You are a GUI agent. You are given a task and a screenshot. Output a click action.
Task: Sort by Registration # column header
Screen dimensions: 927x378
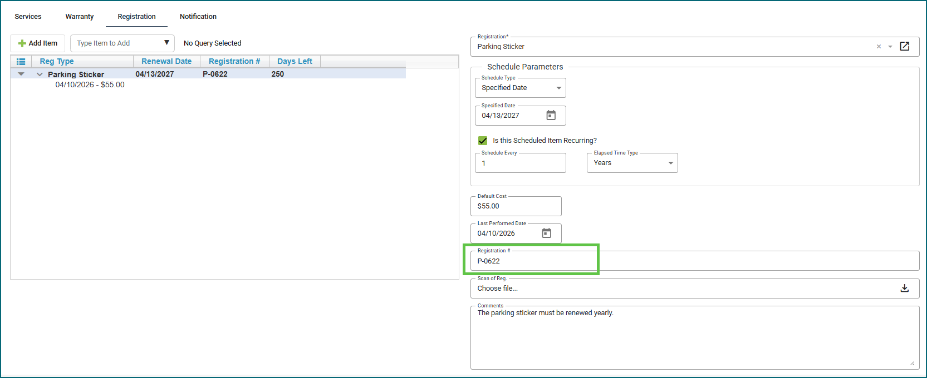point(234,61)
